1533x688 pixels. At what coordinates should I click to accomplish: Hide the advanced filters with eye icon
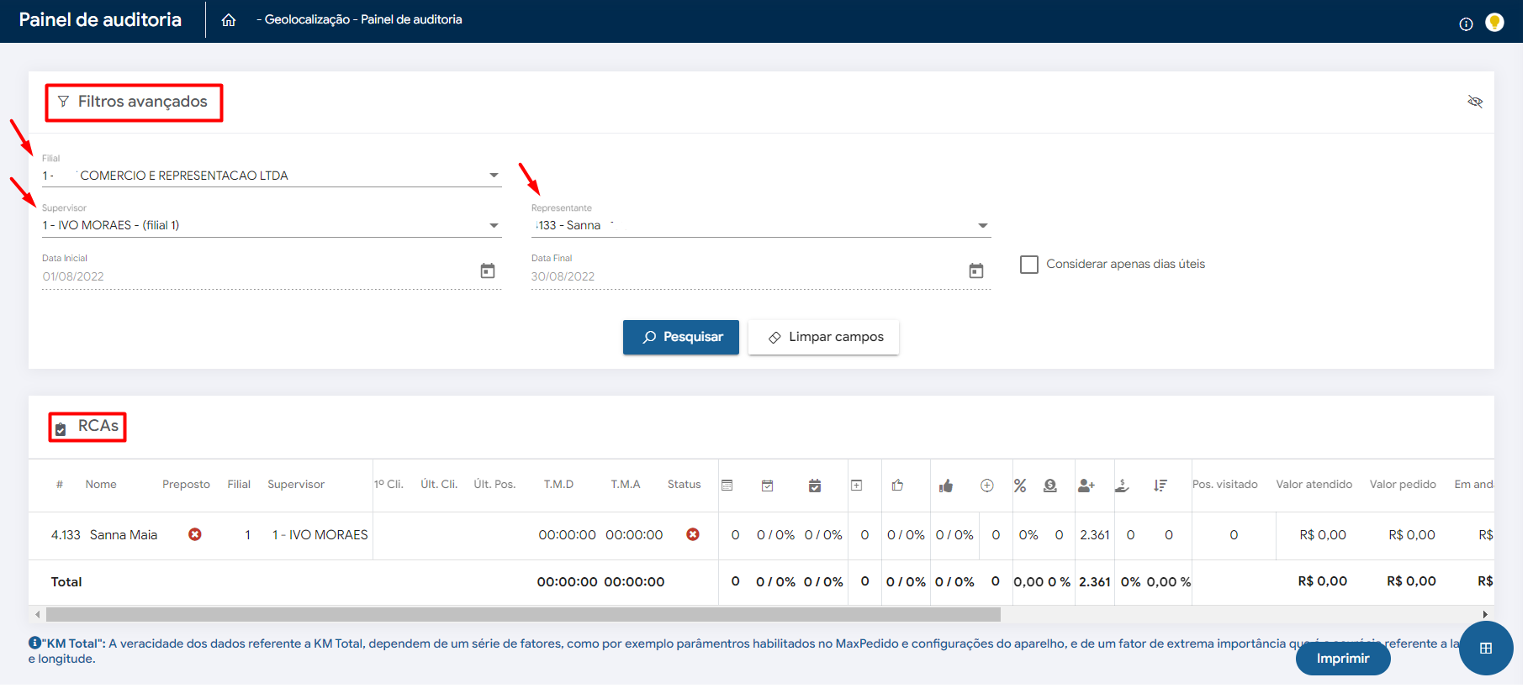point(1475,102)
